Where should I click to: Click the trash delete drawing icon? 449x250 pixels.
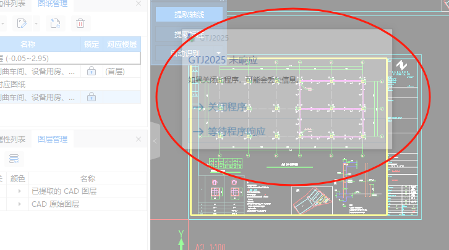(80, 23)
